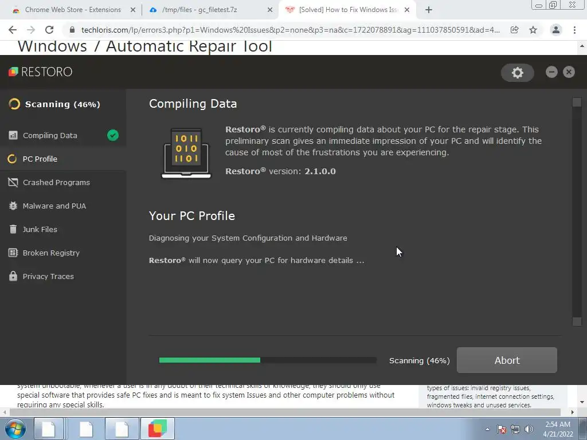The height and width of the screenshot is (440, 587).
Task: Click the Restoro panel scrollbar top arrow
Action: click(x=577, y=102)
